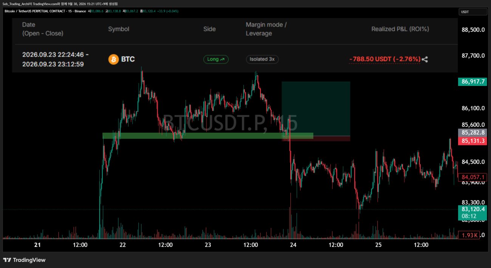Click the 85,600.0 price axis label
The height and width of the screenshot is (268, 491).
473,125
